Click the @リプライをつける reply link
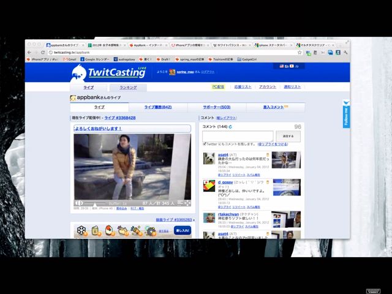This screenshot has height=294, width=392. (273, 145)
